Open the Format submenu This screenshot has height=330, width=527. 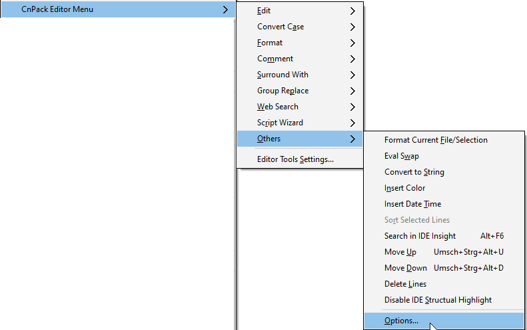299,43
